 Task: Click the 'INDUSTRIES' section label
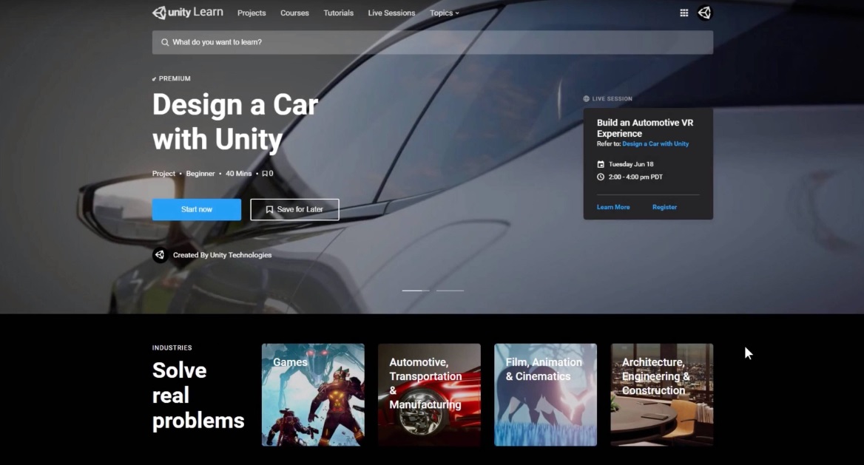(x=172, y=347)
